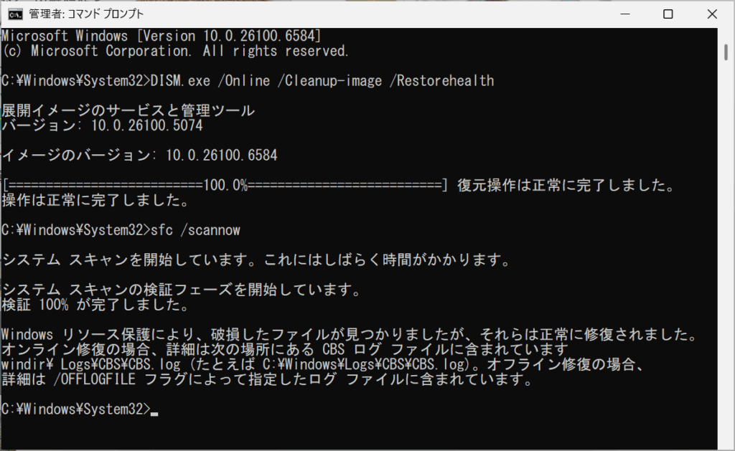The image size is (735, 451).
Task: Minimize the Command Prompt window
Action: click(627, 14)
